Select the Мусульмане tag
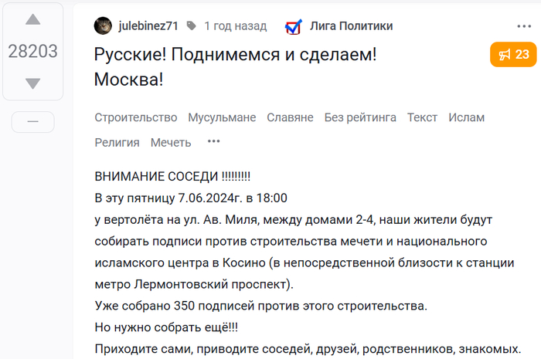Screen dimensions: 541x359 (x=222, y=117)
